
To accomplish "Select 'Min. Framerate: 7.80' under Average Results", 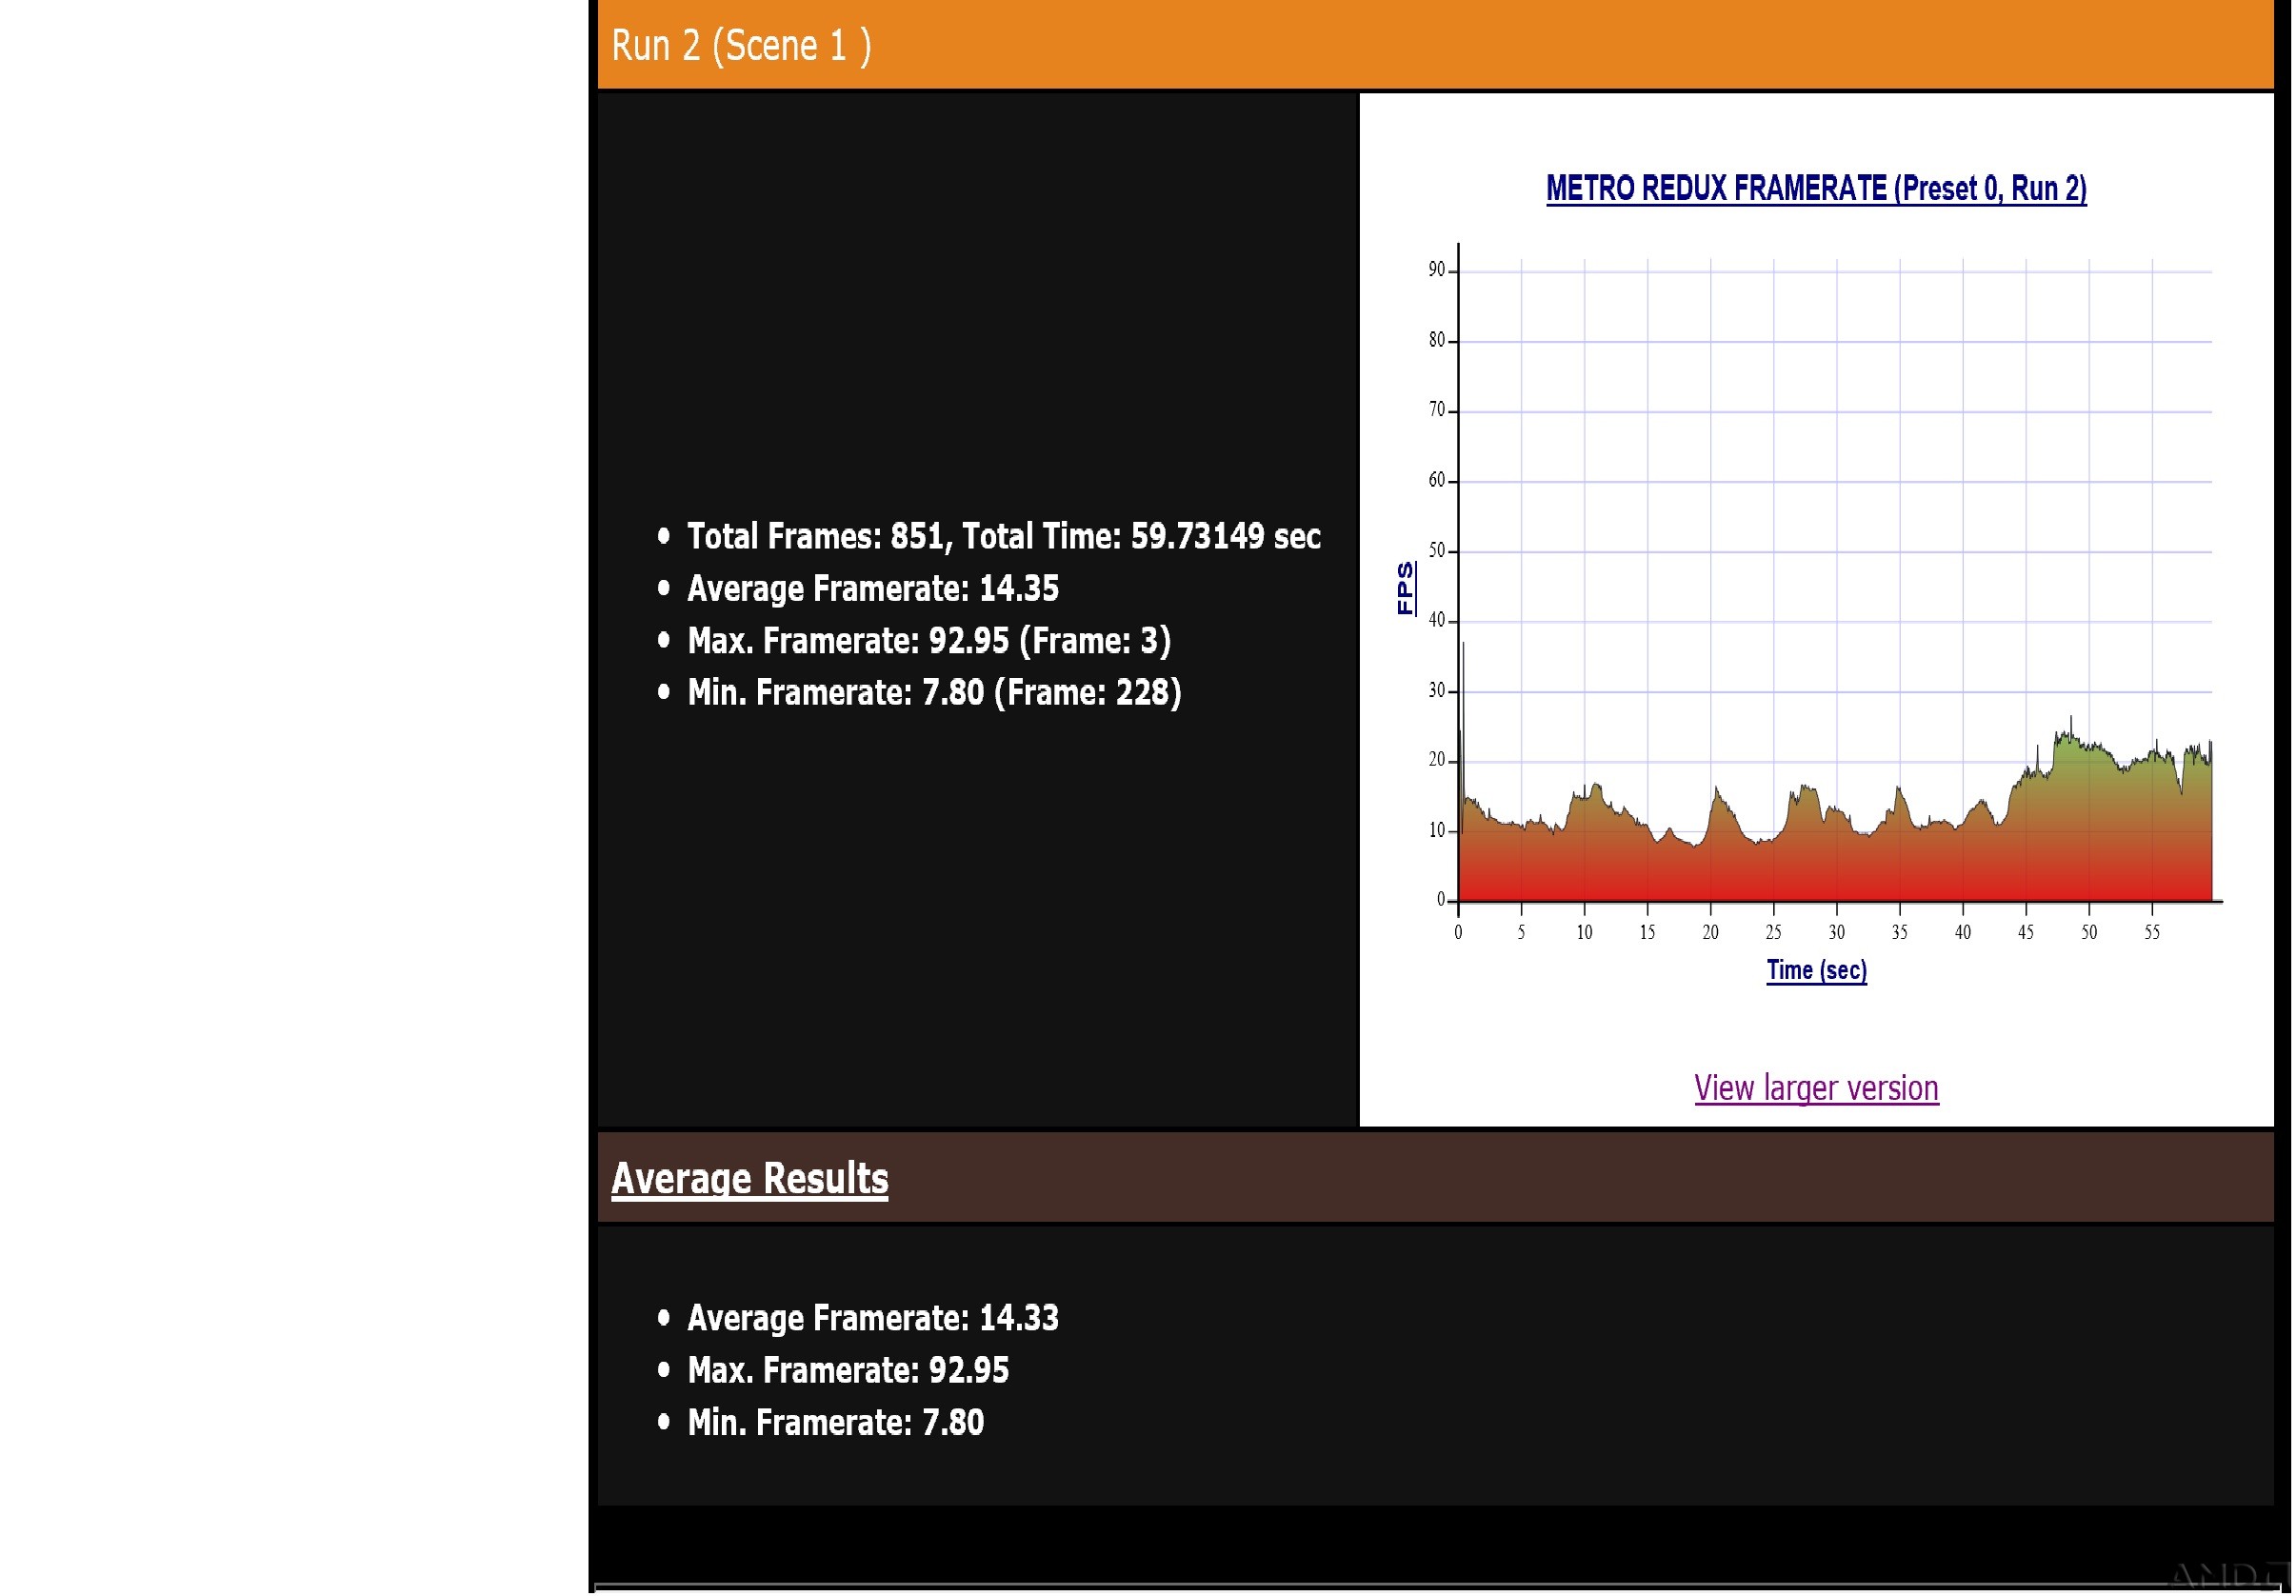I will [x=837, y=1424].
